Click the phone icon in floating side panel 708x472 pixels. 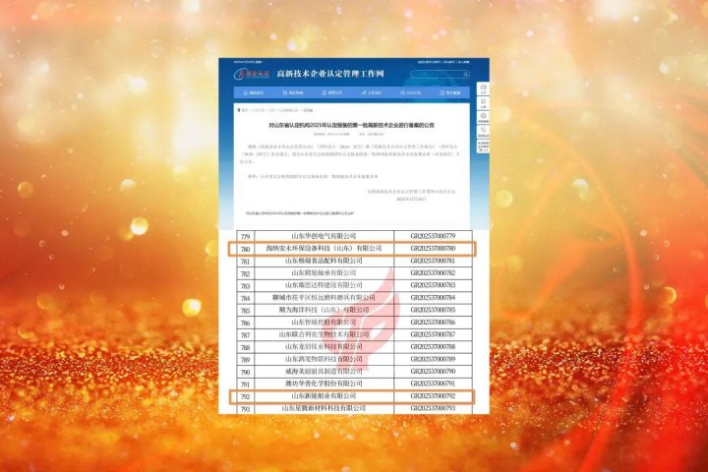pyautogui.click(x=483, y=130)
